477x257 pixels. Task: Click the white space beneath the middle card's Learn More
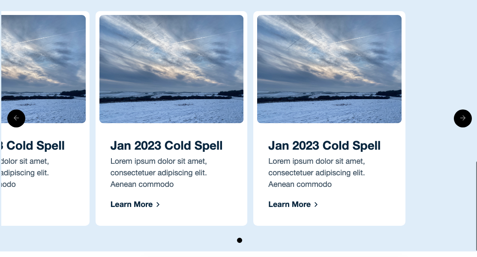(x=171, y=217)
